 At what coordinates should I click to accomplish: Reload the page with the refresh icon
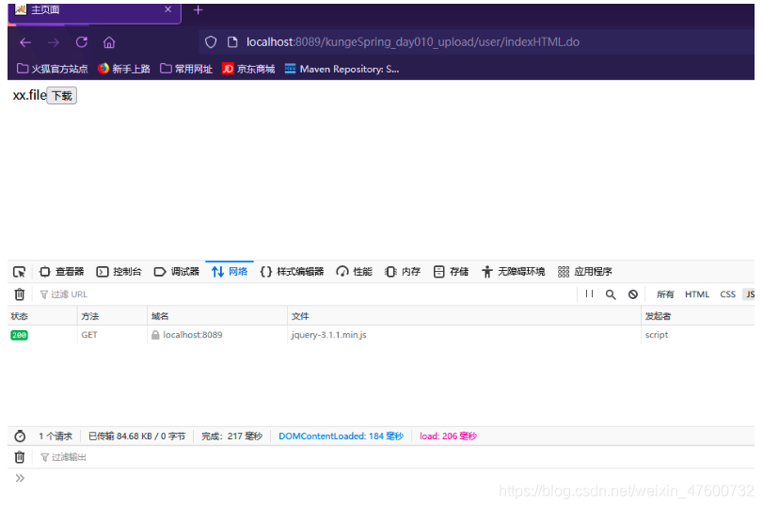(82, 42)
